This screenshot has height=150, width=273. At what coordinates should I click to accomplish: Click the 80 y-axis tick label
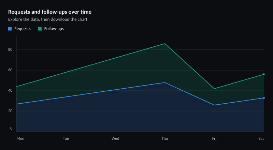(x=10, y=49)
